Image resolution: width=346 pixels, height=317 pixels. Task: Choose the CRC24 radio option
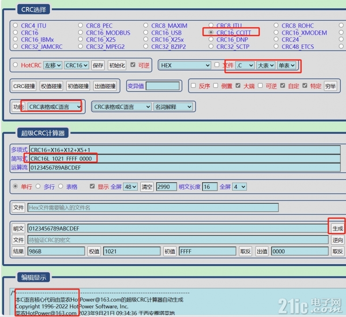coord(276,40)
